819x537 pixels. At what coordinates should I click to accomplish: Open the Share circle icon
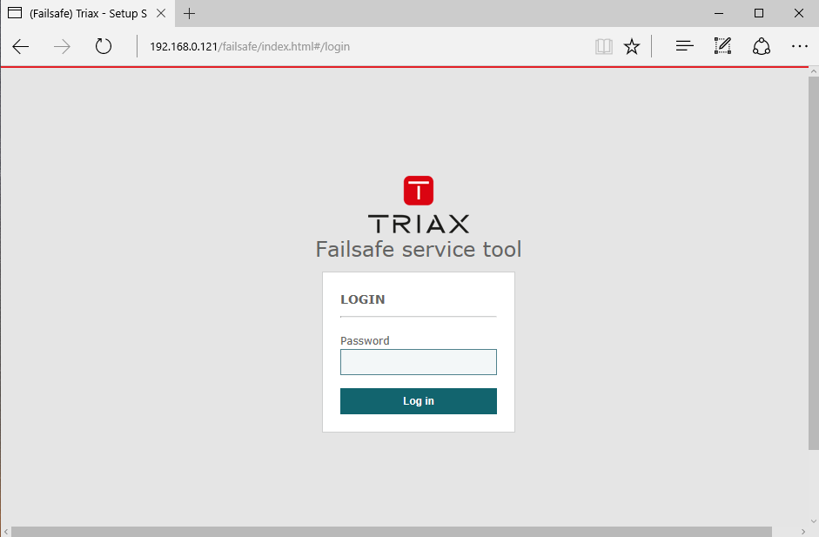point(761,46)
